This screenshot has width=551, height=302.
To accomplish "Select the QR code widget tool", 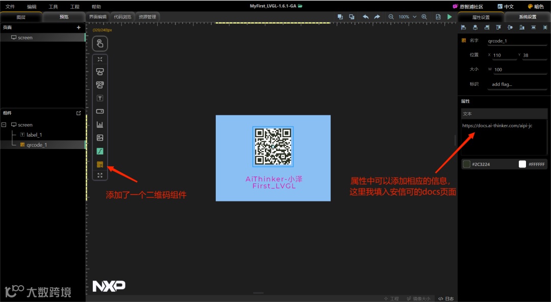I will 99,164.
